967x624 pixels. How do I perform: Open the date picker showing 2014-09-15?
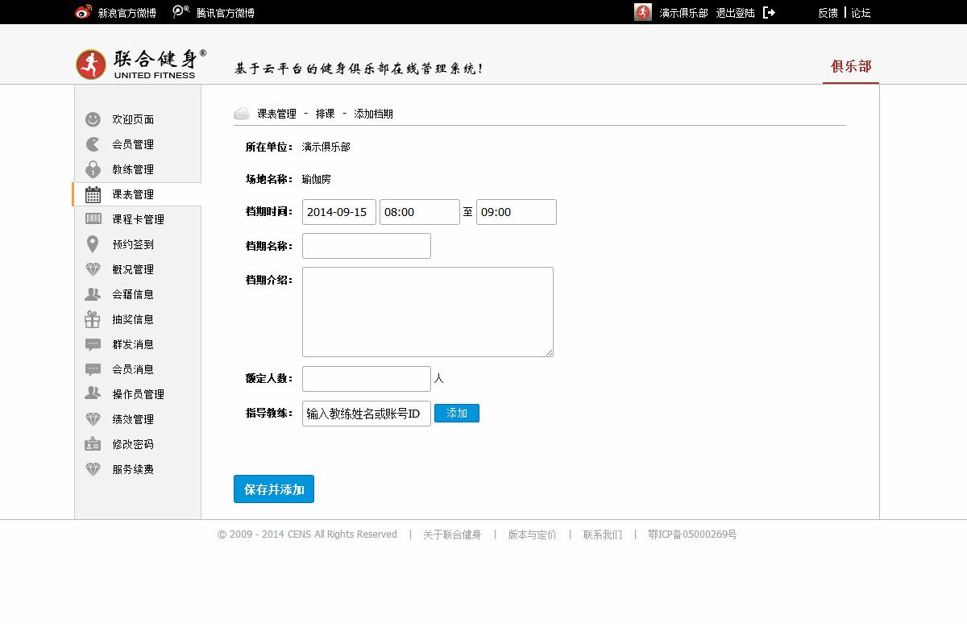[338, 212]
